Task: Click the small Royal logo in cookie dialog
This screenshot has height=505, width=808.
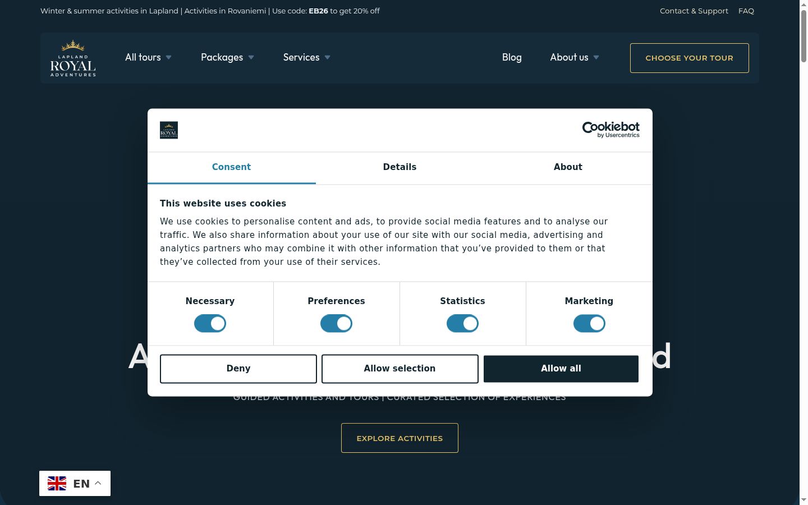Action: pos(169,130)
